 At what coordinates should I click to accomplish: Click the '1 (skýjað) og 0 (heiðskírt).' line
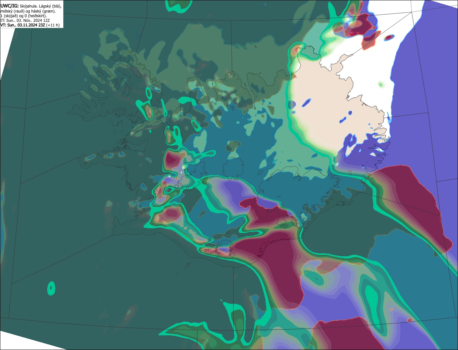tap(24, 16)
